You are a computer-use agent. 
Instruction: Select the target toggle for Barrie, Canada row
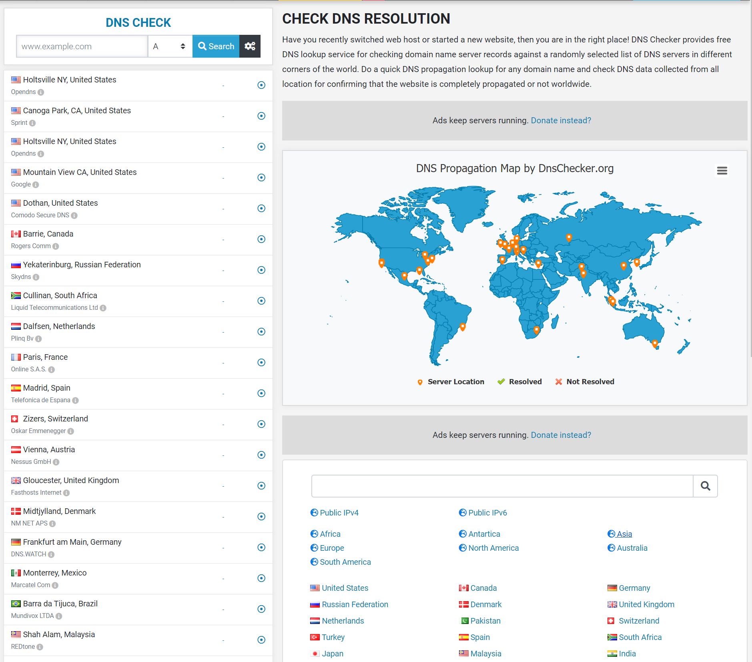pos(261,239)
